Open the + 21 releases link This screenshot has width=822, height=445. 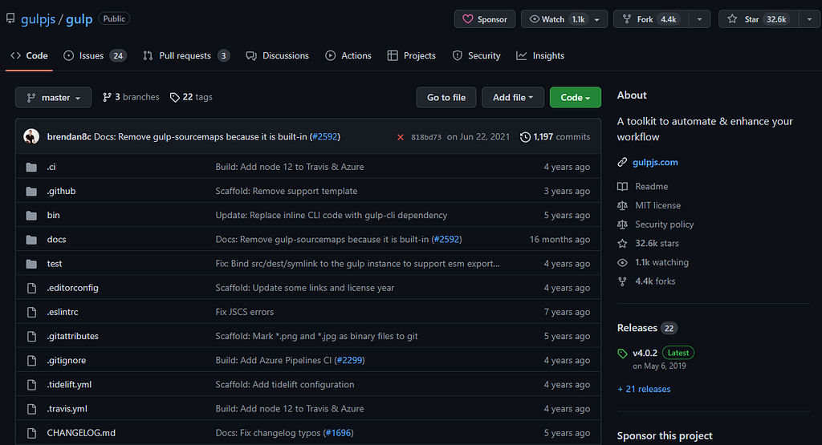pyautogui.click(x=644, y=389)
